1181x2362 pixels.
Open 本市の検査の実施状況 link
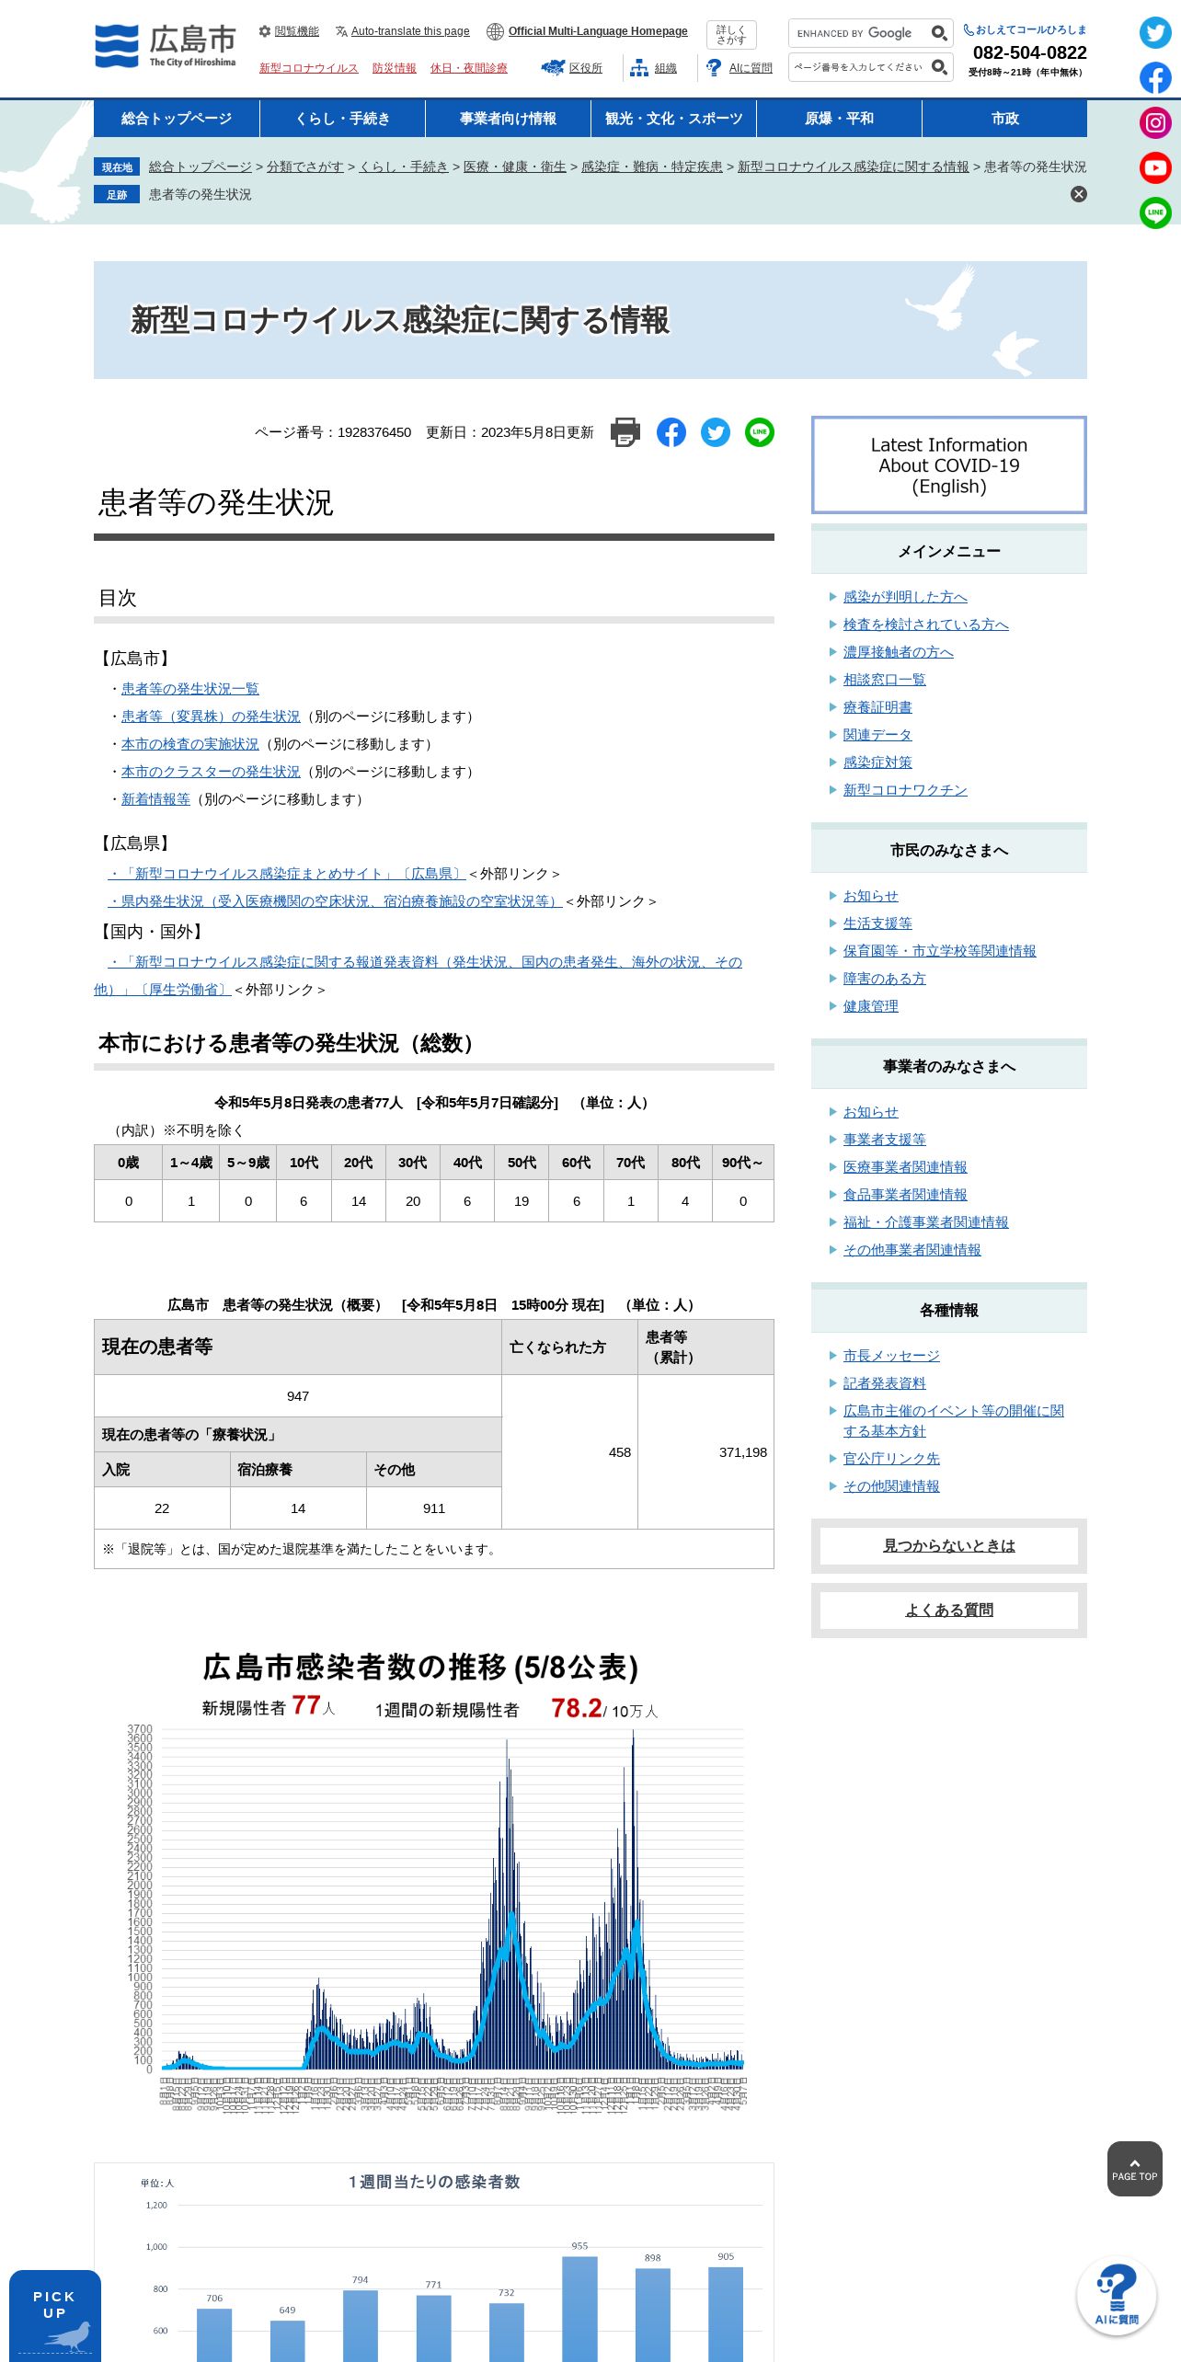190,744
